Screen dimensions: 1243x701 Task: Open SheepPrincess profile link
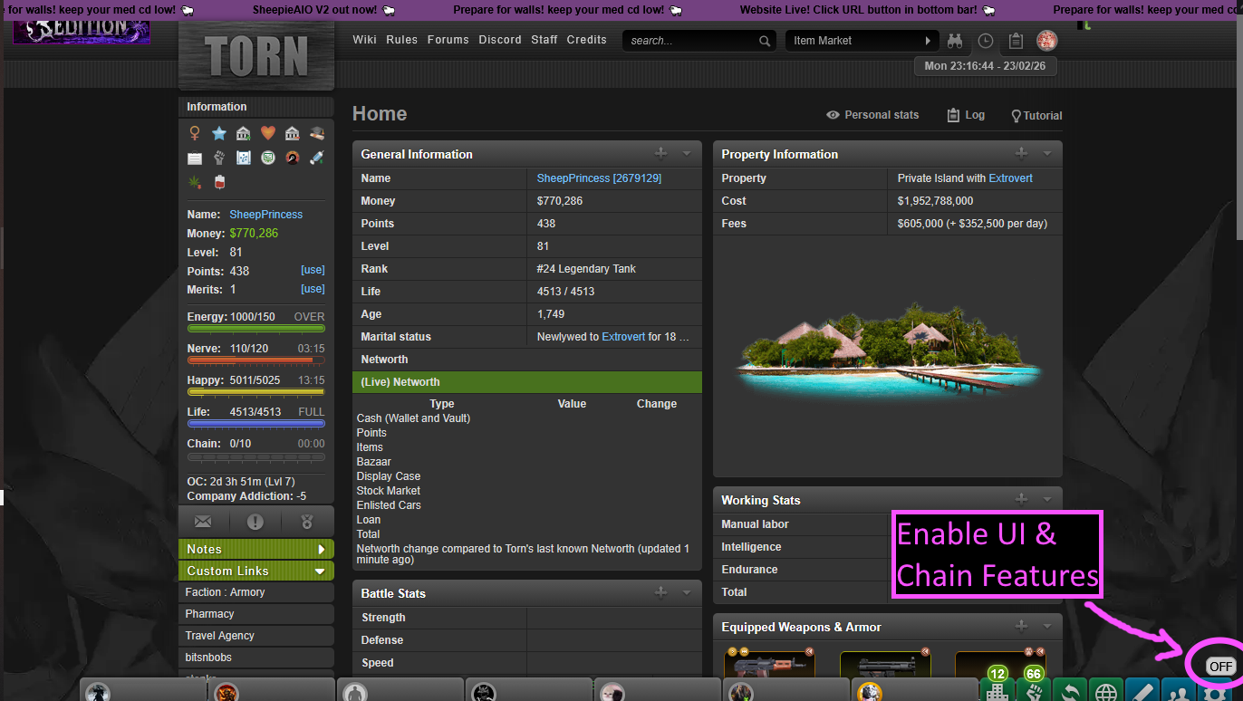pos(599,178)
